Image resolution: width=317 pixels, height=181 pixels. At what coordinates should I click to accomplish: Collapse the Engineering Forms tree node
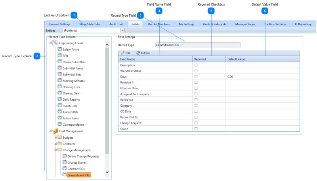tap(50, 43)
